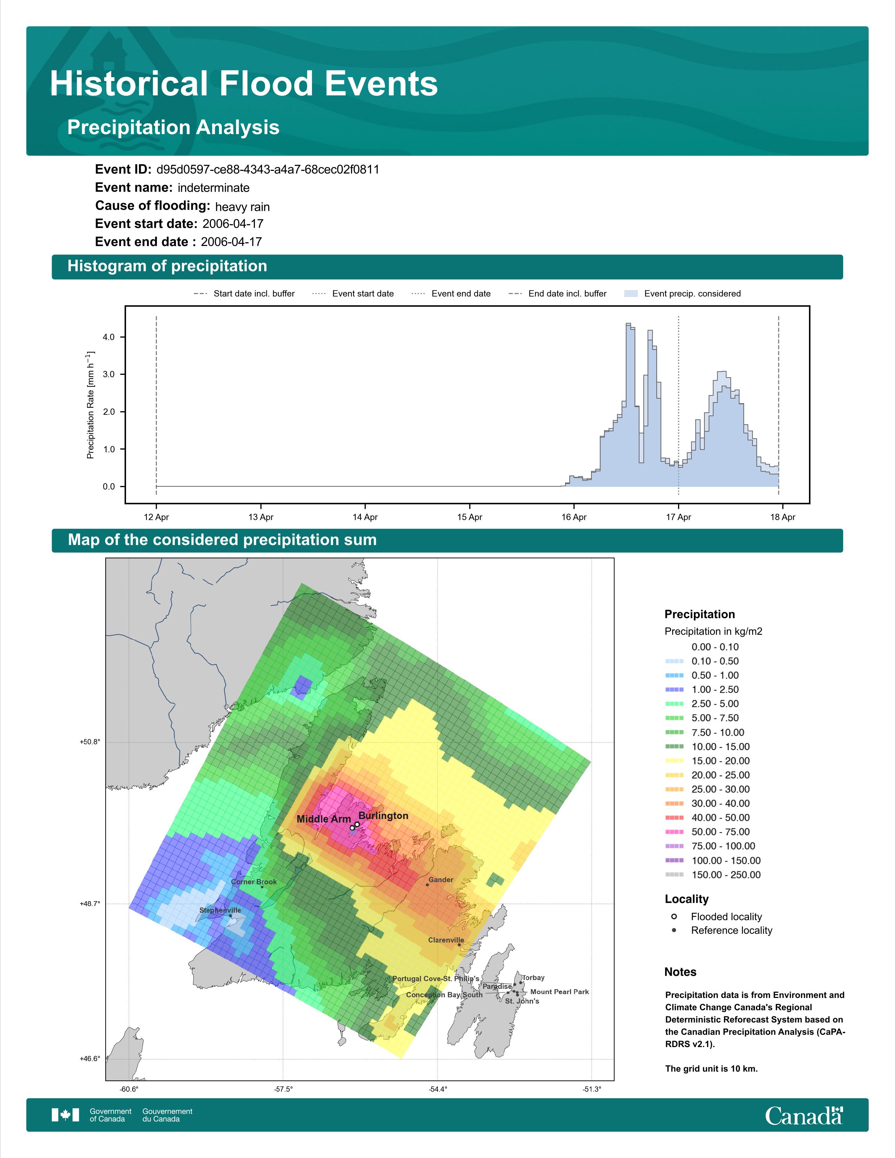Click the 'Portugal Cove-St. Philip's' map label
This screenshot has width=895, height=1158.
coord(436,979)
